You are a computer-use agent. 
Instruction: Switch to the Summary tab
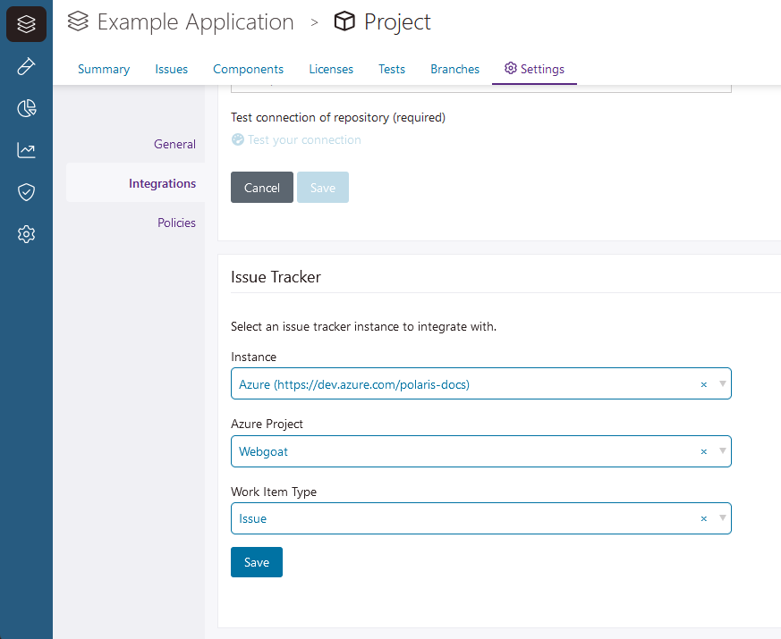[x=104, y=69]
